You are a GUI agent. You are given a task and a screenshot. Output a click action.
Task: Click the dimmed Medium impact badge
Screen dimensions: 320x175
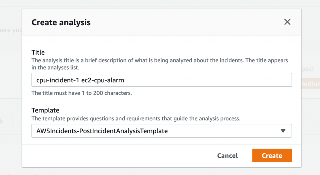click(x=310, y=84)
